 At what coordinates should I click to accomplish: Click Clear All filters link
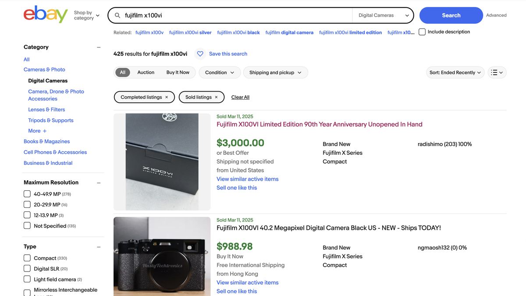click(240, 97)
